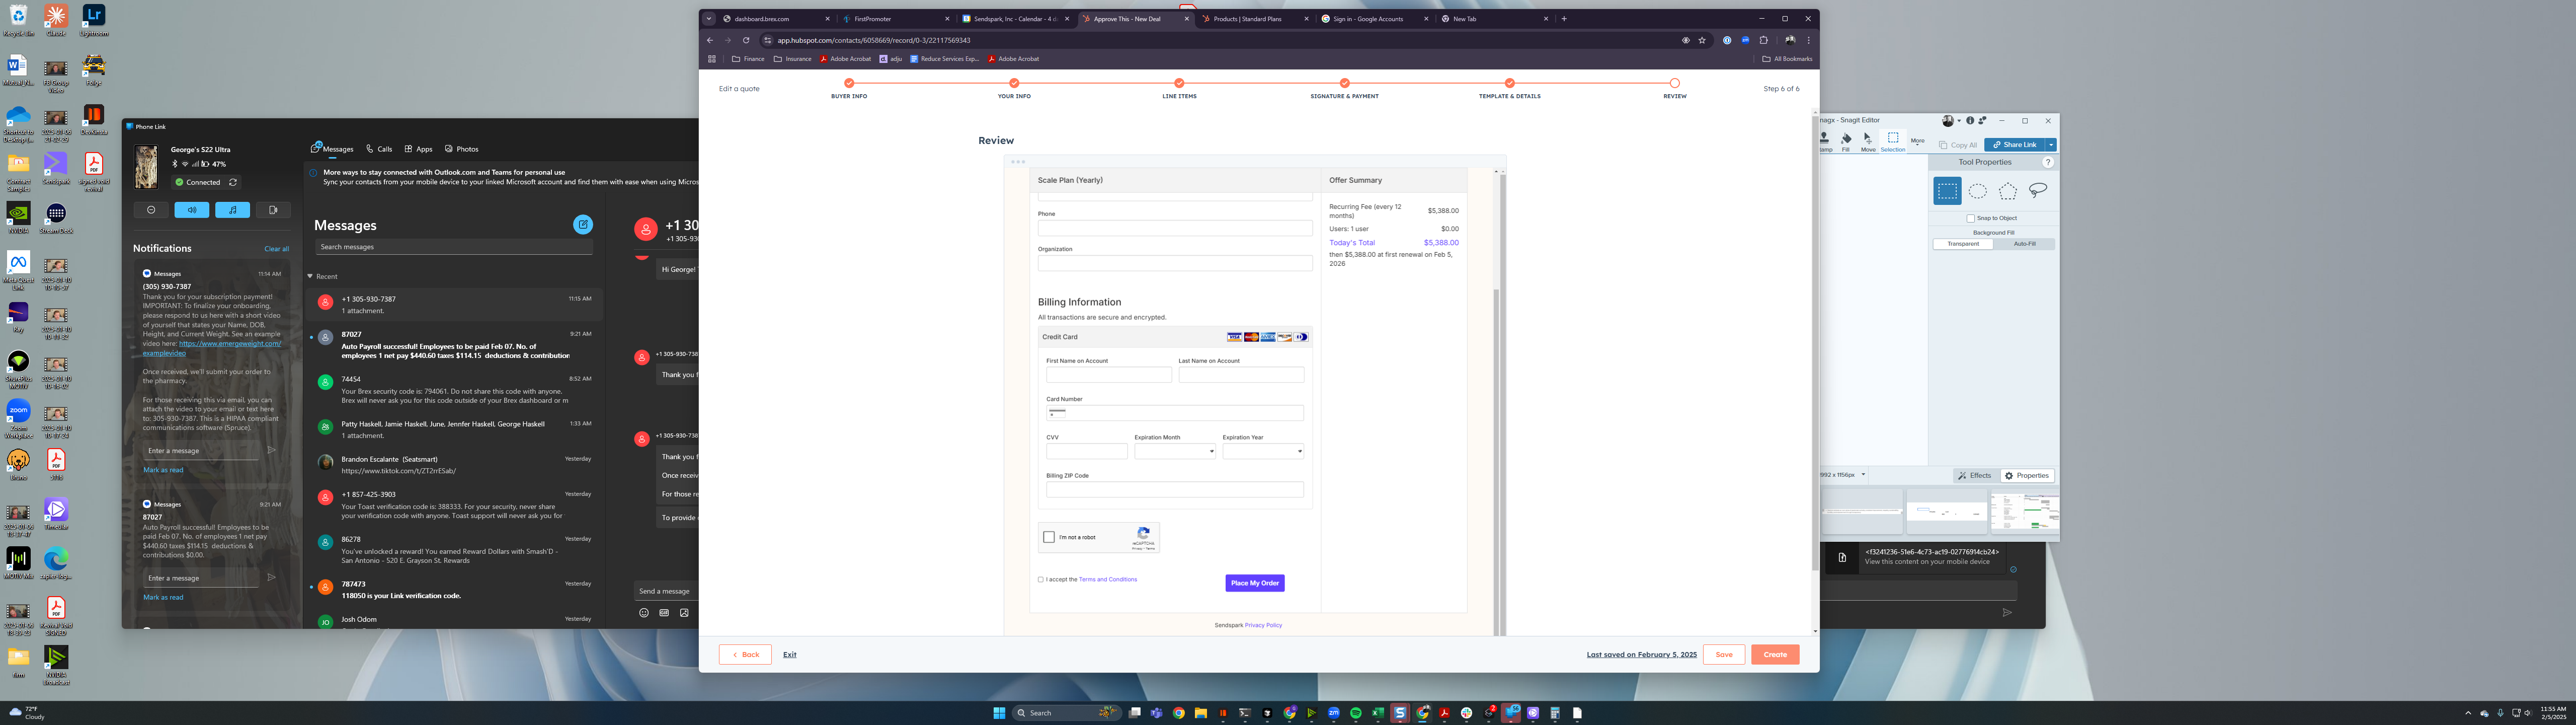Enable Snap to Object checkbox
Viewport: 2576px width, 725px height.
click(1971, 219)
